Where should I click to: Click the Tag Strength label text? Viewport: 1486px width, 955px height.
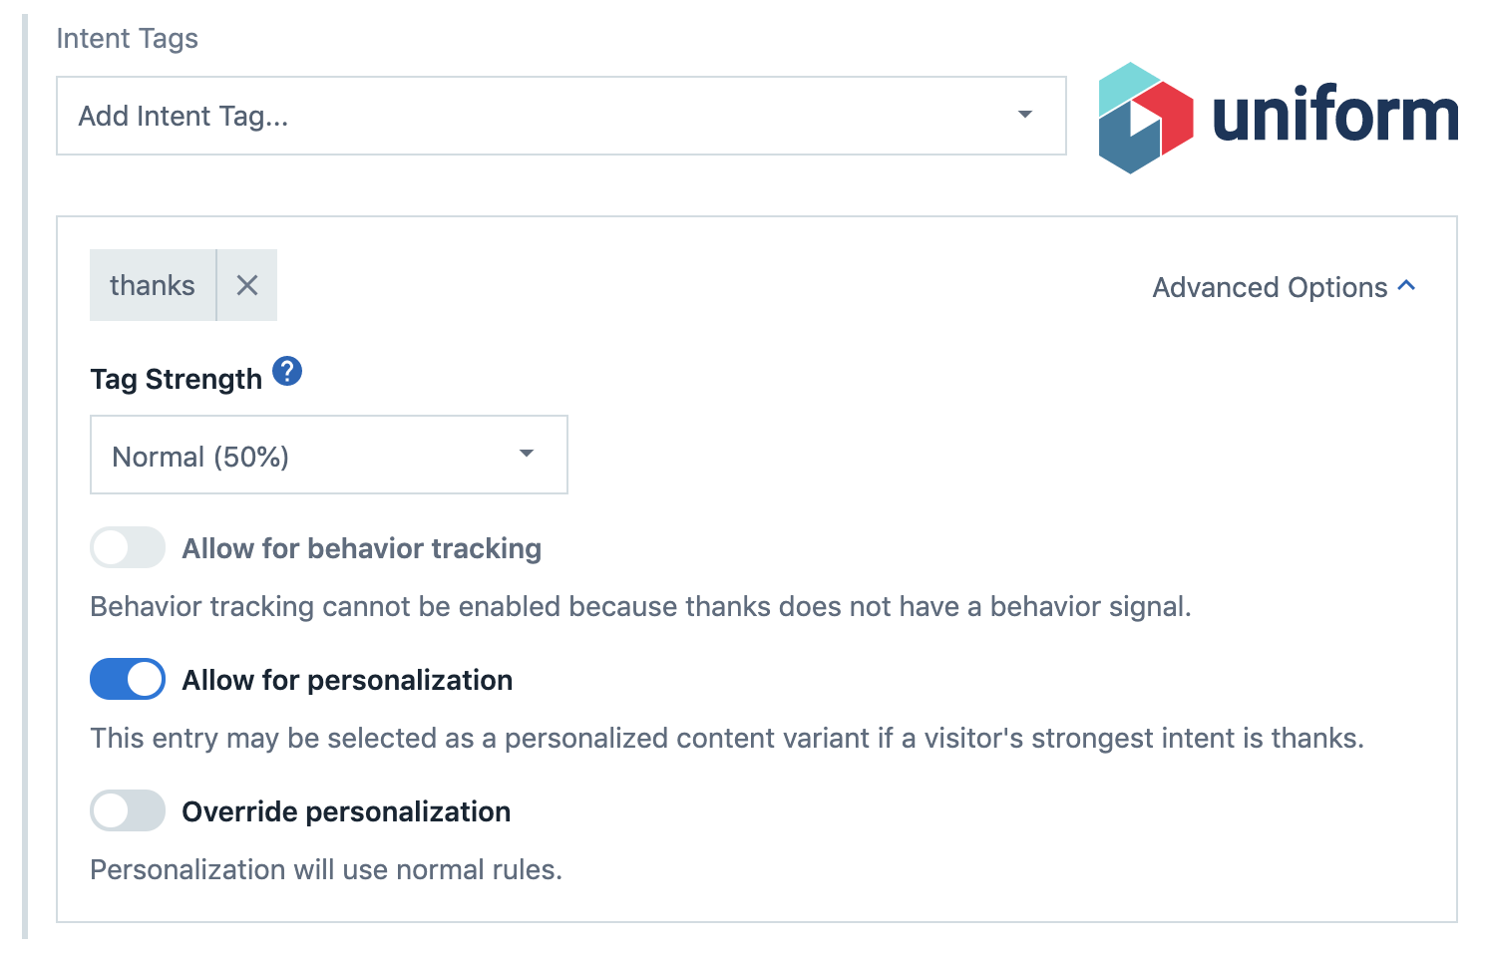[x=177, y=380]
